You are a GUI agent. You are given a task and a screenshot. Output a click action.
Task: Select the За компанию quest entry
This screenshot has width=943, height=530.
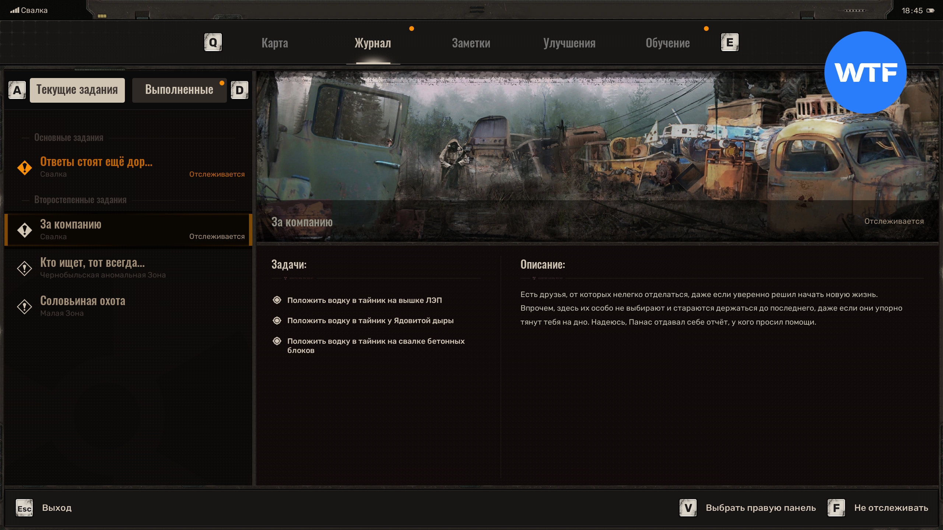(128, 230)
